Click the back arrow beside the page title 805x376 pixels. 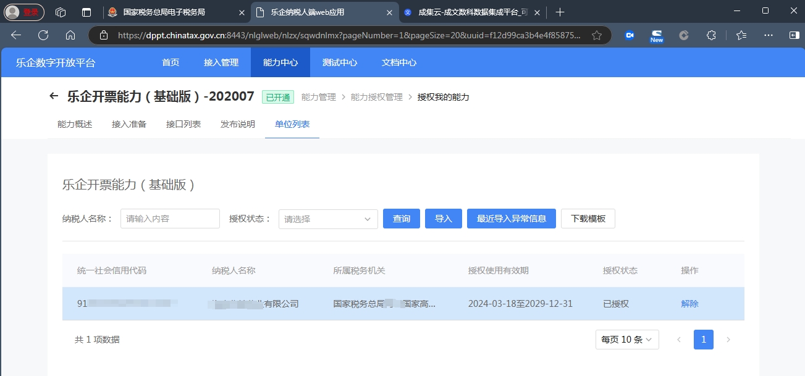(x=54, y=96)
